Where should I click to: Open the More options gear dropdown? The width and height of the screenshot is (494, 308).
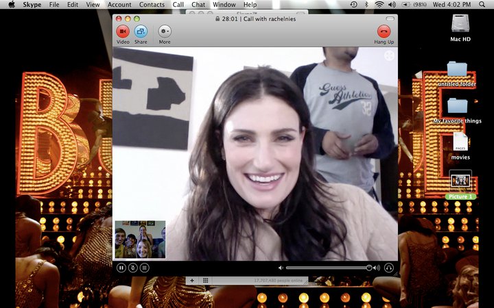[165, 31]
